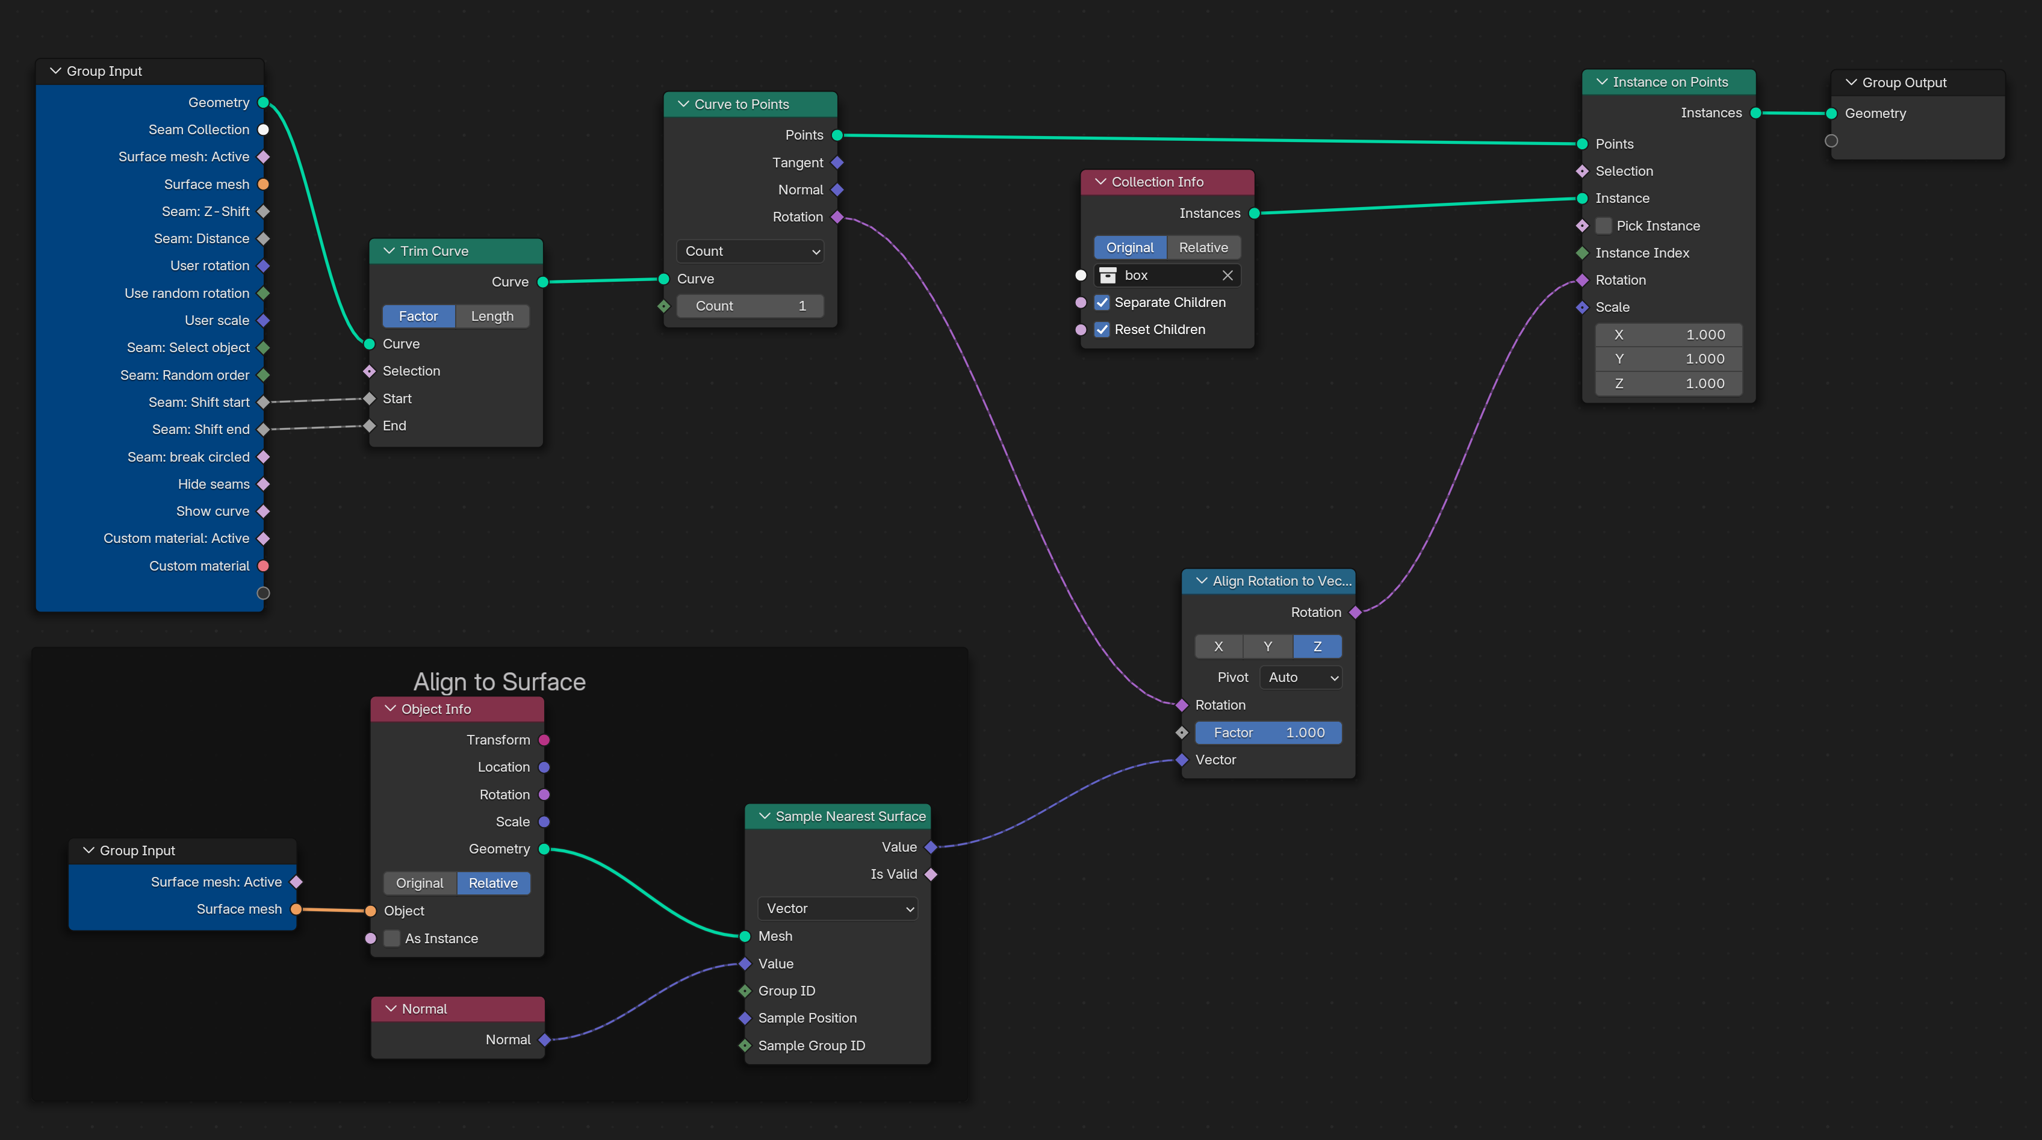
Task: Clear the box collection with the X
Action: (x=1227, y=275)
